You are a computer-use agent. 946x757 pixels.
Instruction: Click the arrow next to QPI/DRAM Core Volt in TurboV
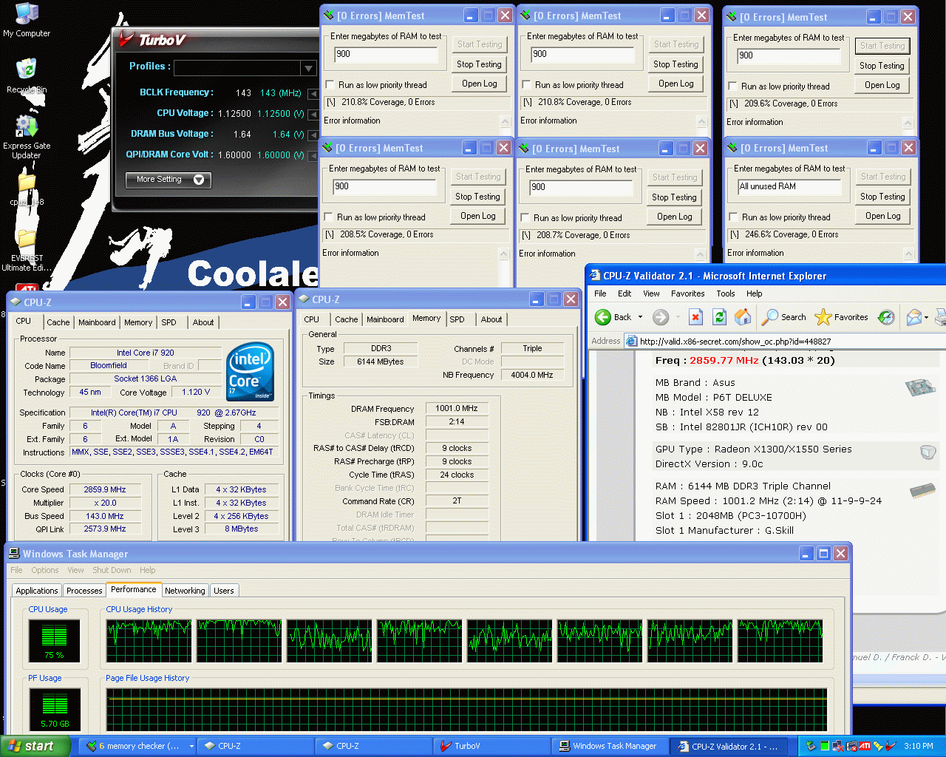pyautogui.click(x=313, y=156)
